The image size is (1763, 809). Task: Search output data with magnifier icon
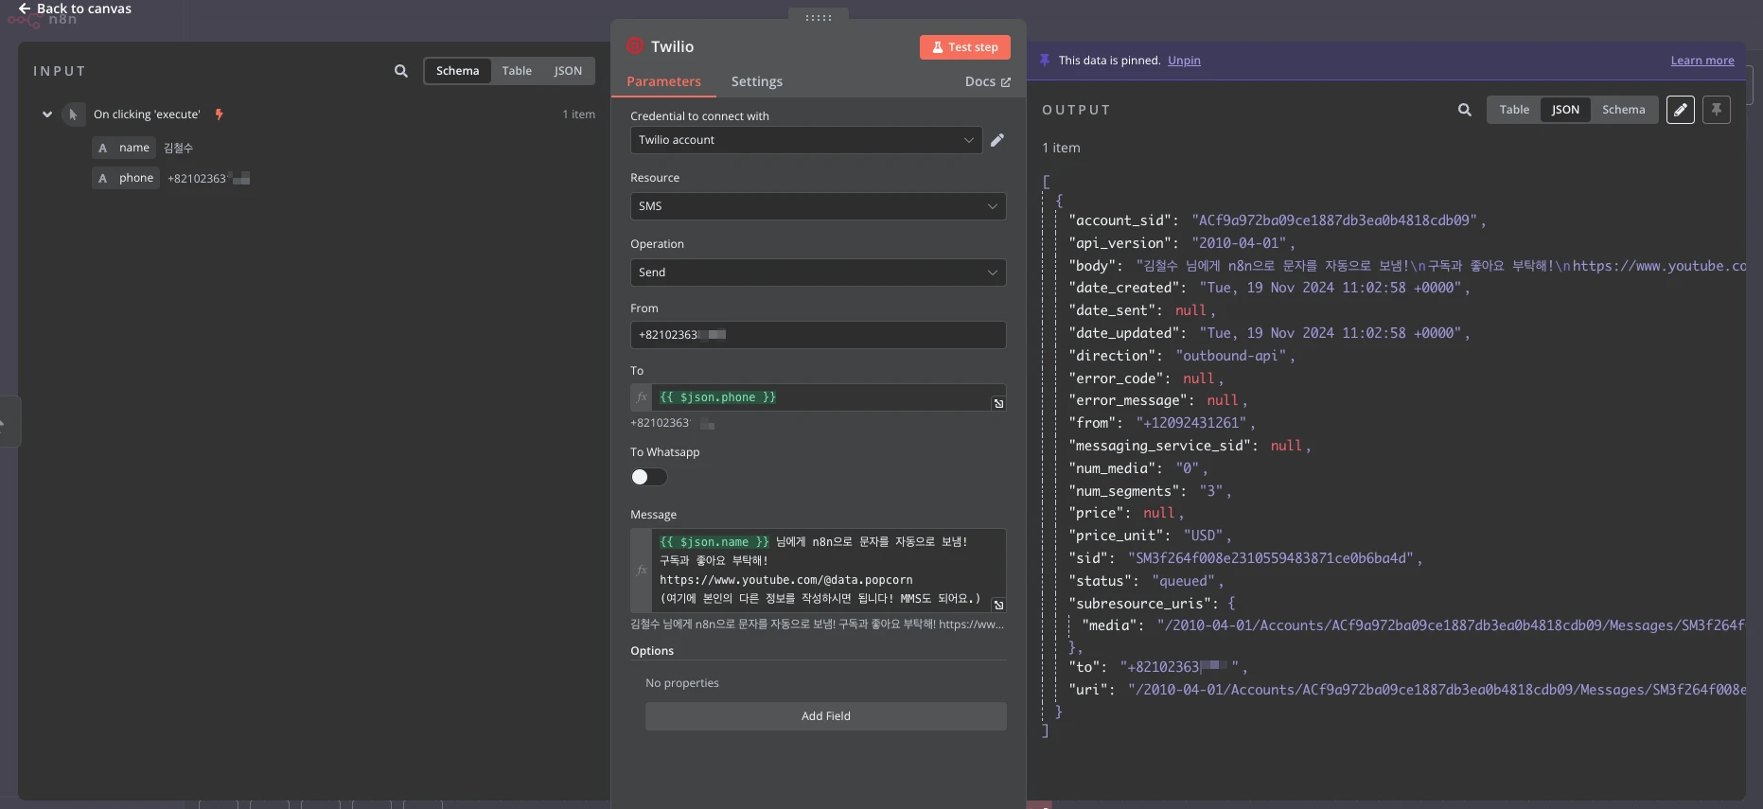(1465, 110)
